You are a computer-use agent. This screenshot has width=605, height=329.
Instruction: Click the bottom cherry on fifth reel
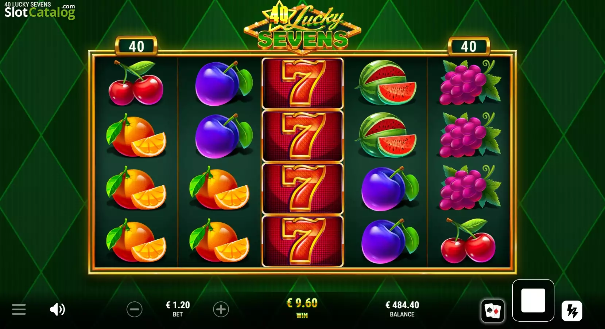point(468,240)
